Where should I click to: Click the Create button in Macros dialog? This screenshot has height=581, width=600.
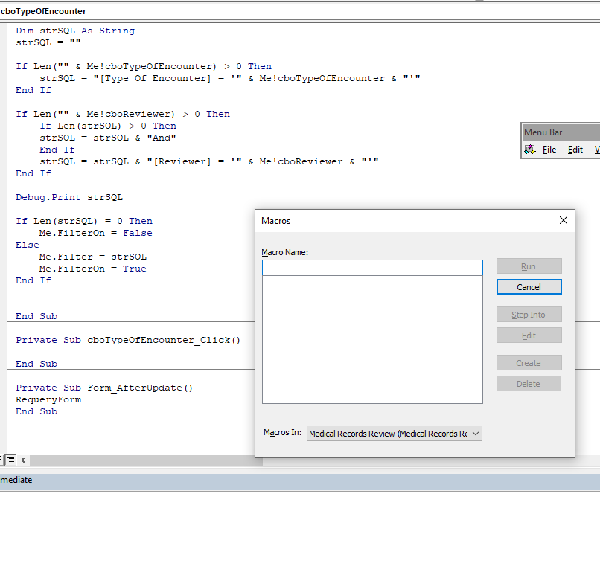529,363
